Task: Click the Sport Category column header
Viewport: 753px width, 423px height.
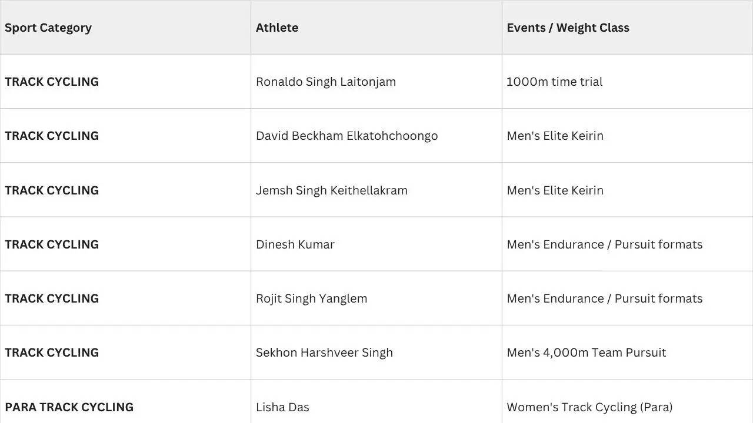Action: click(x=125, y=28)
